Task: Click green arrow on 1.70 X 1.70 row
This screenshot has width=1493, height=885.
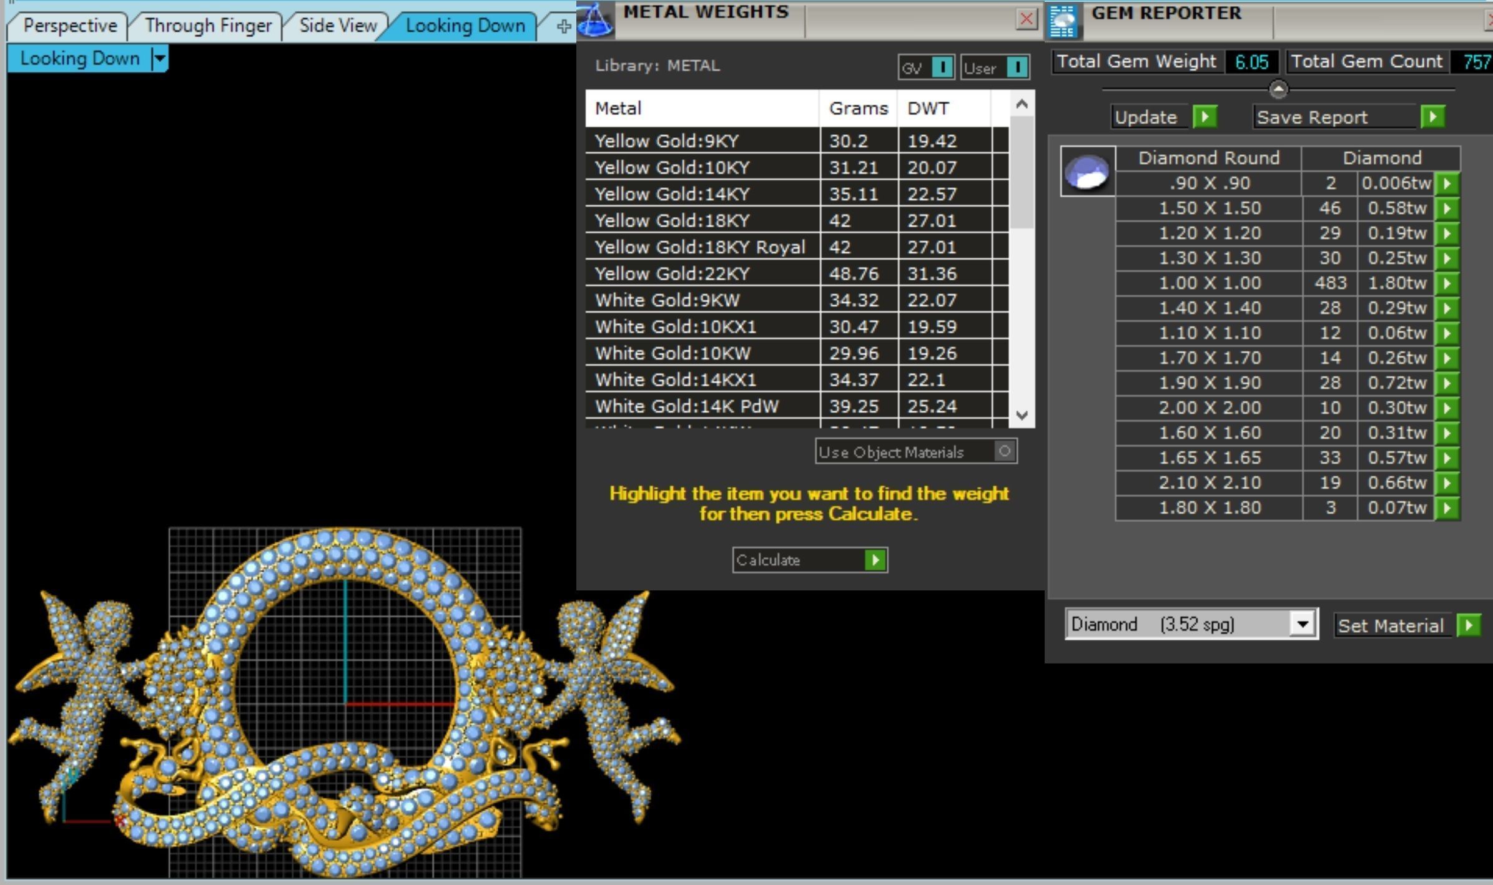Action: point(1447,358)
